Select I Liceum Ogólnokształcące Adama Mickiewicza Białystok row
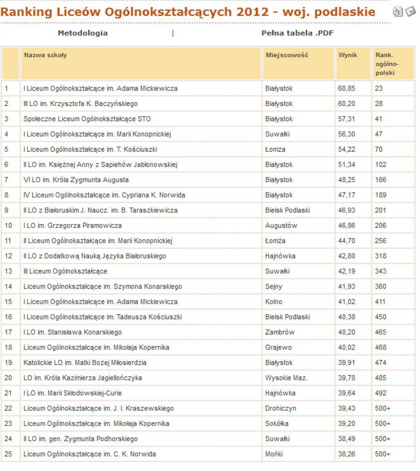The height and width of the screenshot is (471, 420). coord(208,89)
